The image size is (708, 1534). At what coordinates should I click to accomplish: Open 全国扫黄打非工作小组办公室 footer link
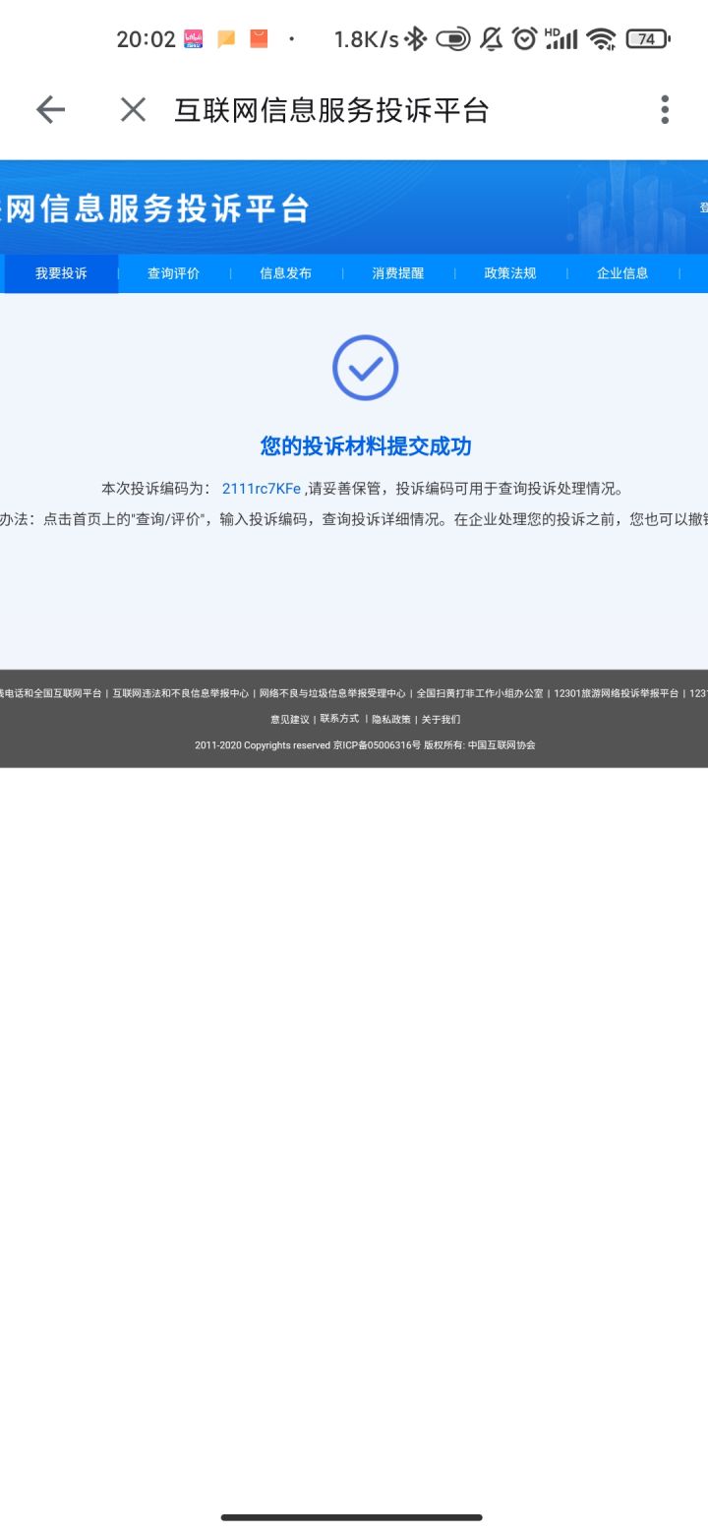480,693
